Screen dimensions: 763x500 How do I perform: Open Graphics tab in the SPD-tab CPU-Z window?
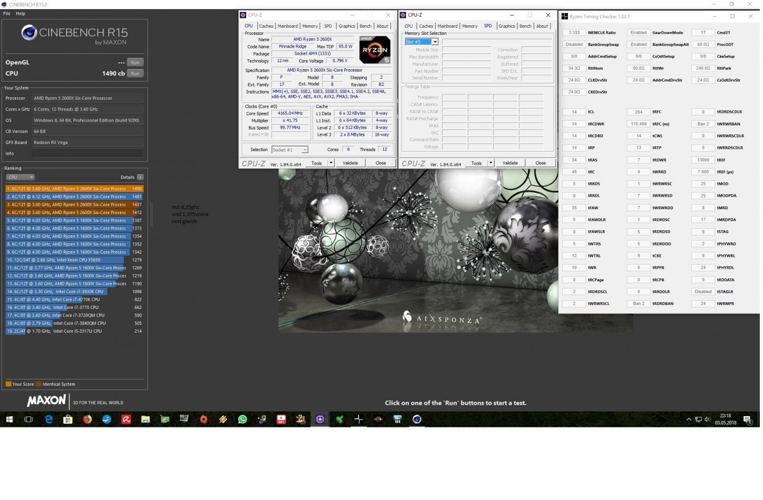click(x=506, y=26)
